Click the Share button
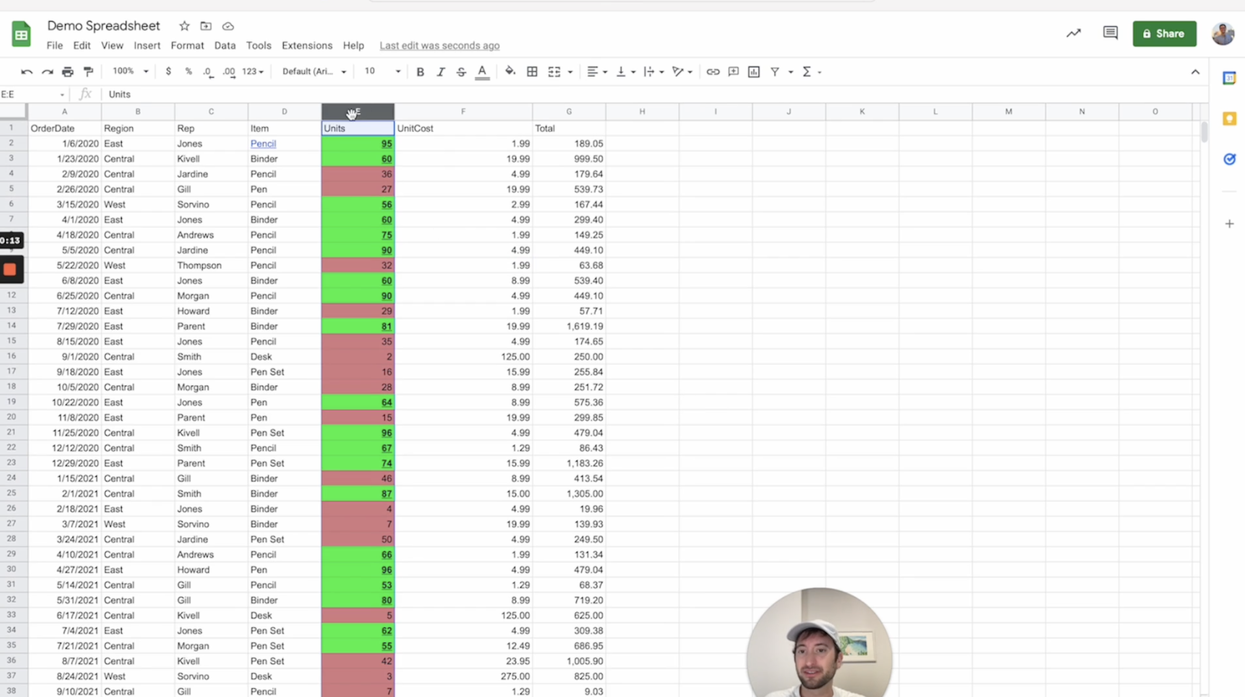 (x=1165, y=33)
